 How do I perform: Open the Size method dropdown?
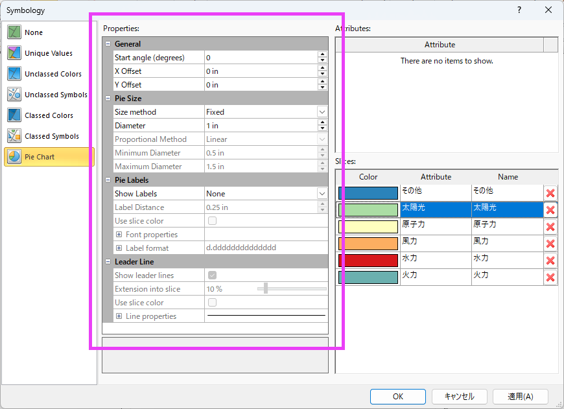point(322,112)
